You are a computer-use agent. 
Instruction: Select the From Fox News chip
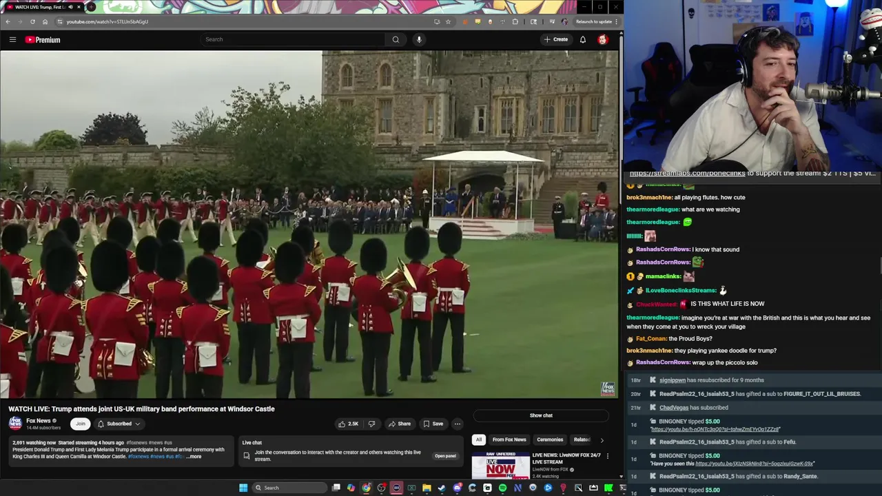click(509, 440)
